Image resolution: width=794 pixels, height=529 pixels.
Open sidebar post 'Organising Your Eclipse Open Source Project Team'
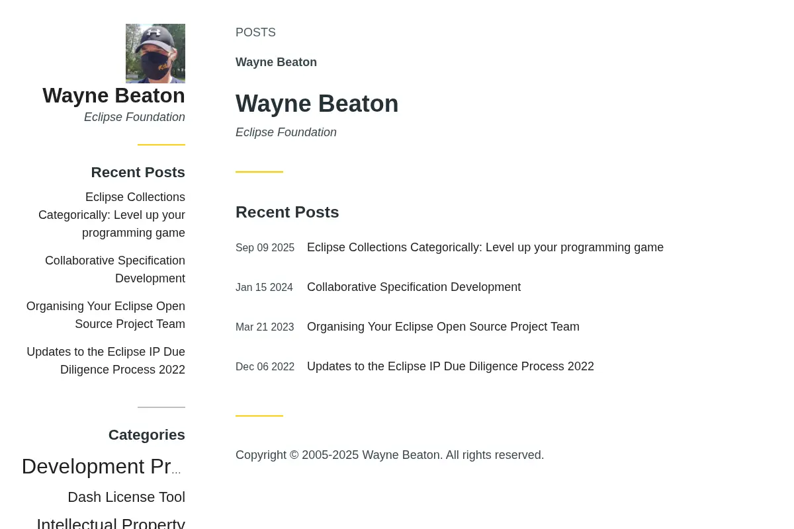pyautogui.click(x=106, y=315)
